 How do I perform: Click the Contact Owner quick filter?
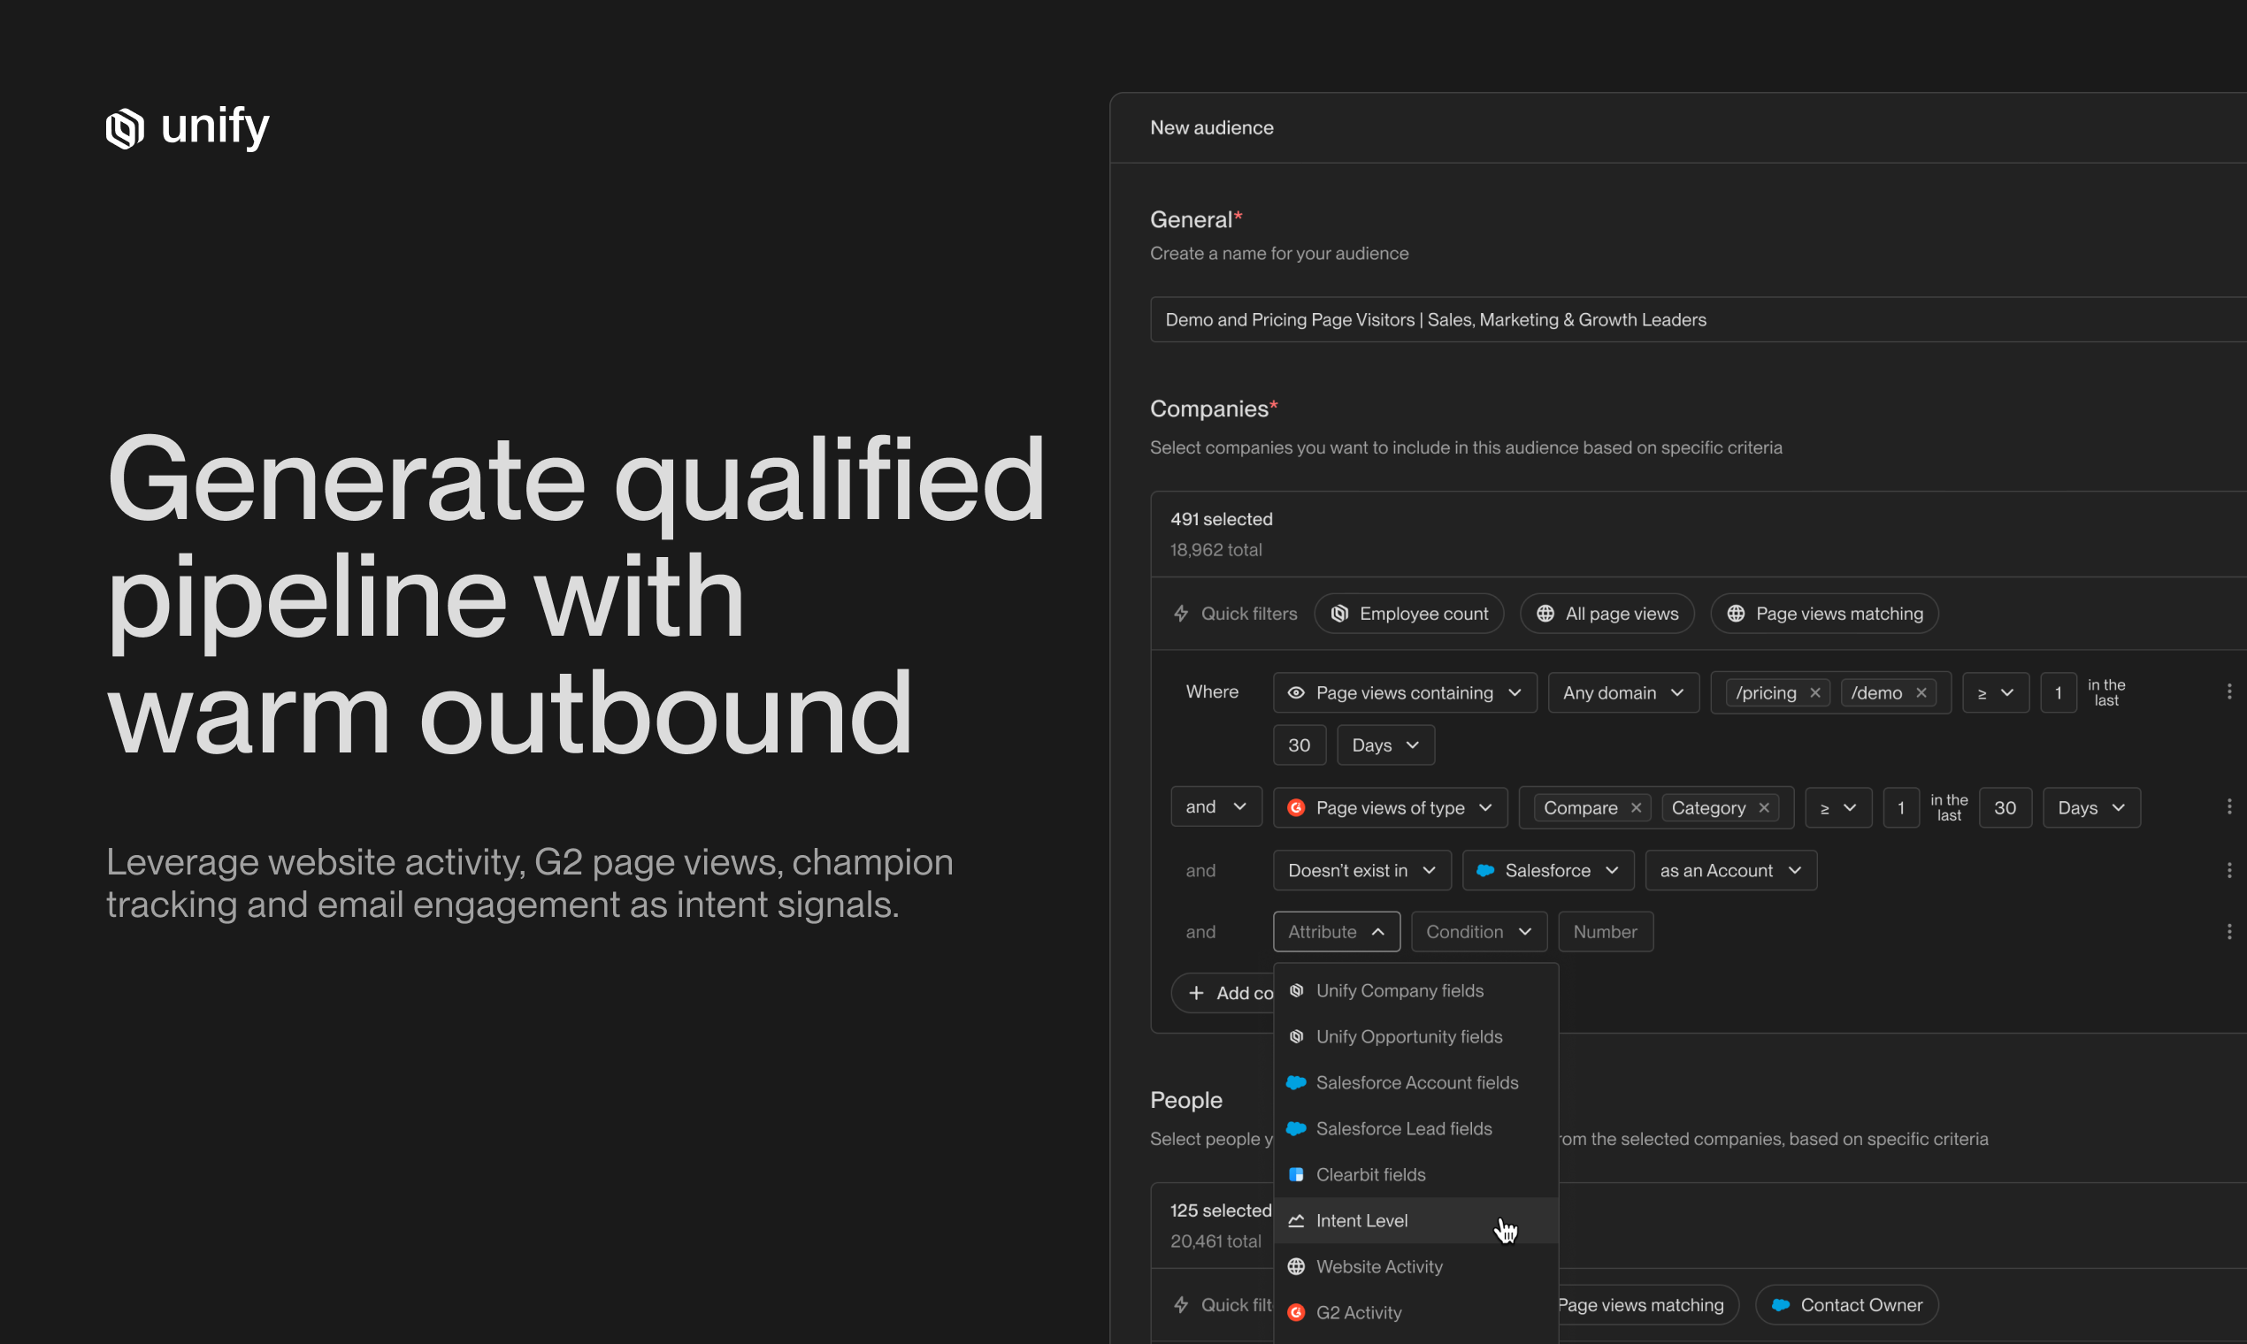(x=1846, y=1304)
